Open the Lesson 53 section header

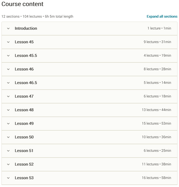pos(24,178)
